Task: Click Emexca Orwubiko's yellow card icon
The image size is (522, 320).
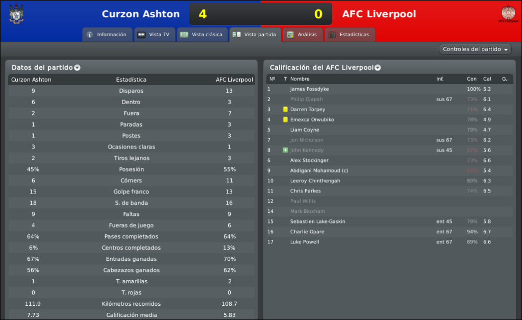Action: click(x=285, y=119)
